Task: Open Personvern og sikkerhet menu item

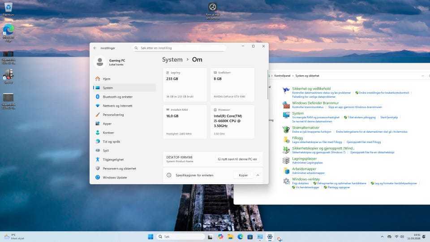Action: pos(119,169)
